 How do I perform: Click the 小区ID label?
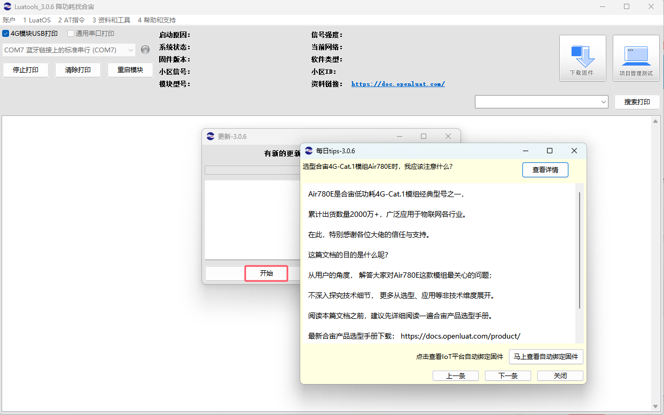tap(323, 72)
